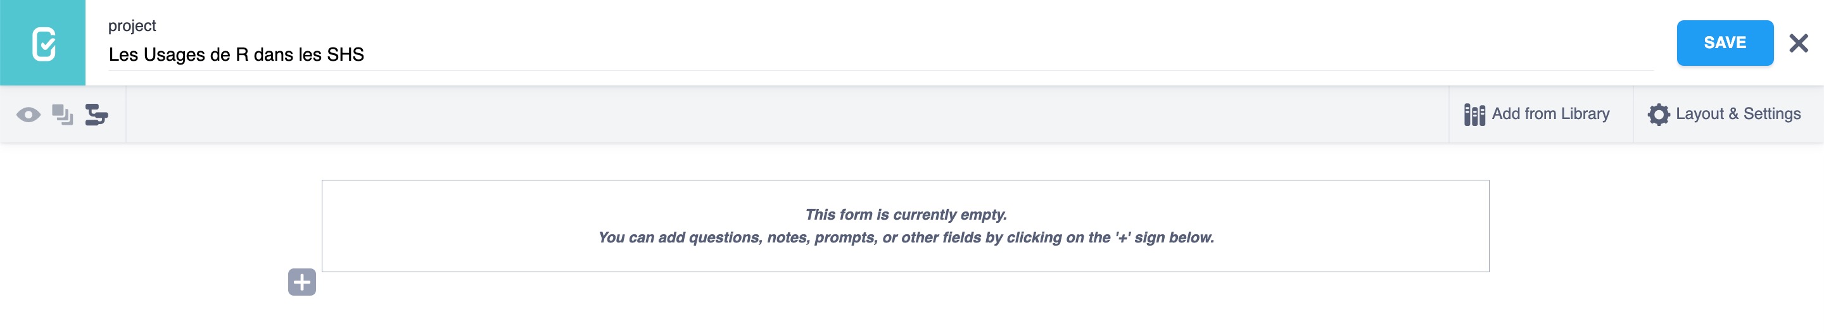The width and height of the screenshot is (1824, 333).
Task: Click the empty form placeholder box
Action: point(905,258)
